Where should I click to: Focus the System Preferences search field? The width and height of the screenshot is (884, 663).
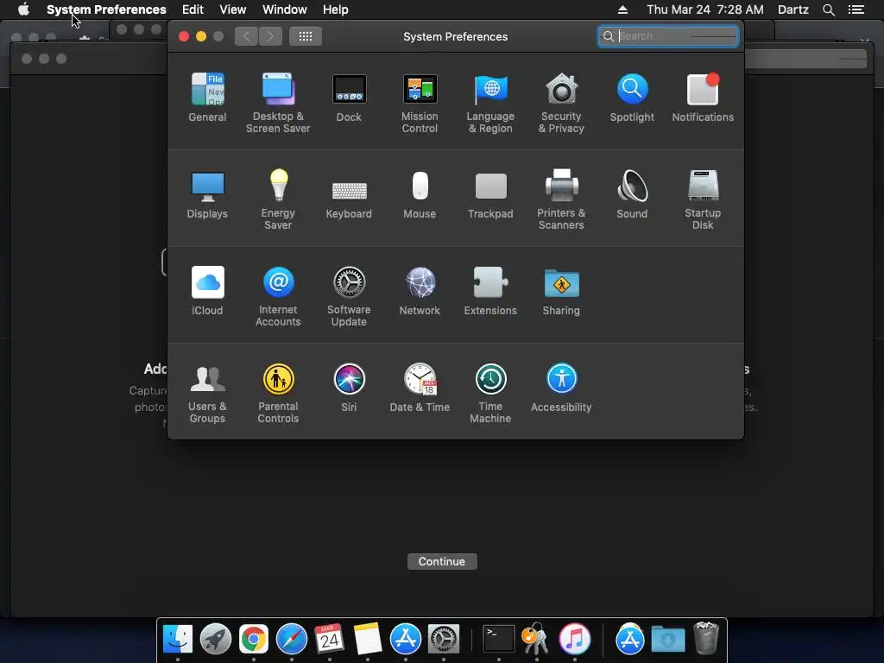point(668,36)
